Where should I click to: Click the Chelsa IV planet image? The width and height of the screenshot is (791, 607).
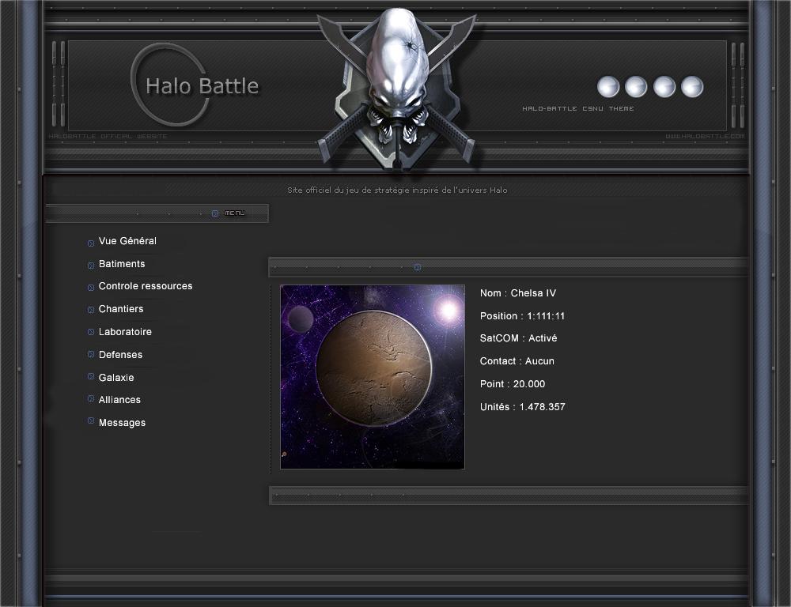pyautogui.click(x=373, y=376)
